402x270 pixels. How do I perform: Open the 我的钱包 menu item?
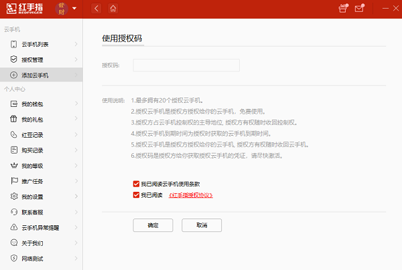[42, 104]
